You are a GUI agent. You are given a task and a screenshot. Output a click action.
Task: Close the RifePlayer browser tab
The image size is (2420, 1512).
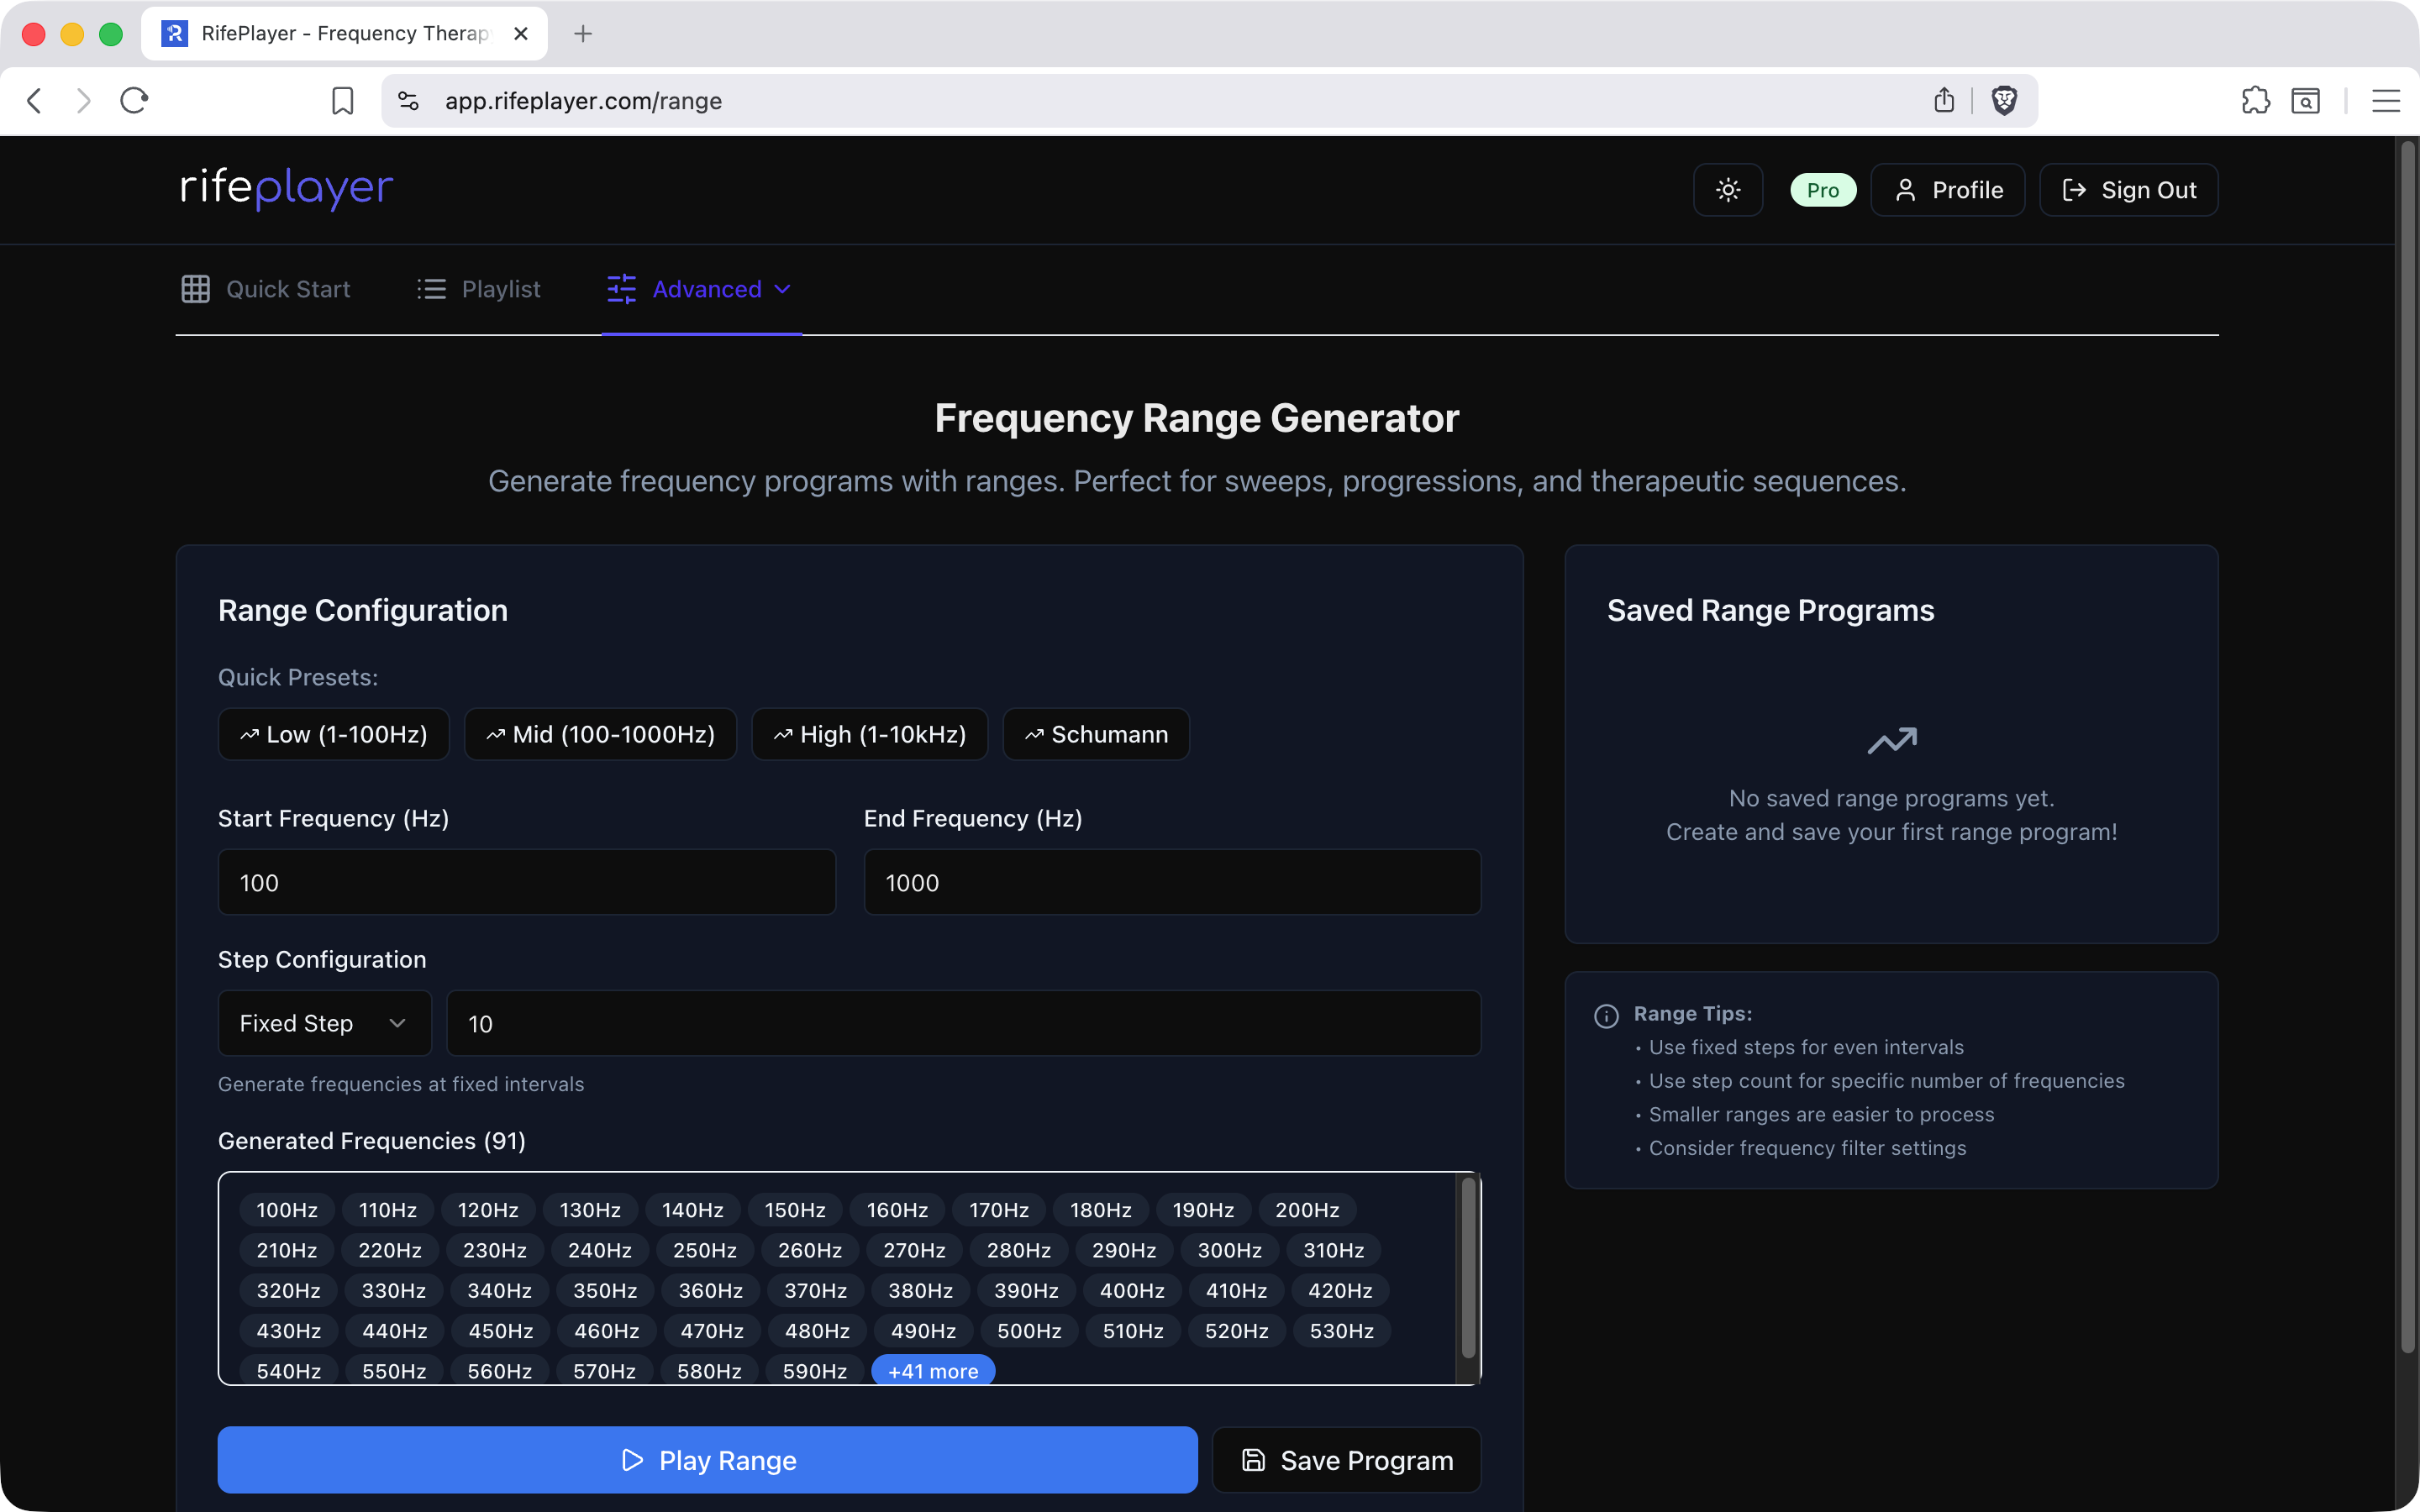521,34
